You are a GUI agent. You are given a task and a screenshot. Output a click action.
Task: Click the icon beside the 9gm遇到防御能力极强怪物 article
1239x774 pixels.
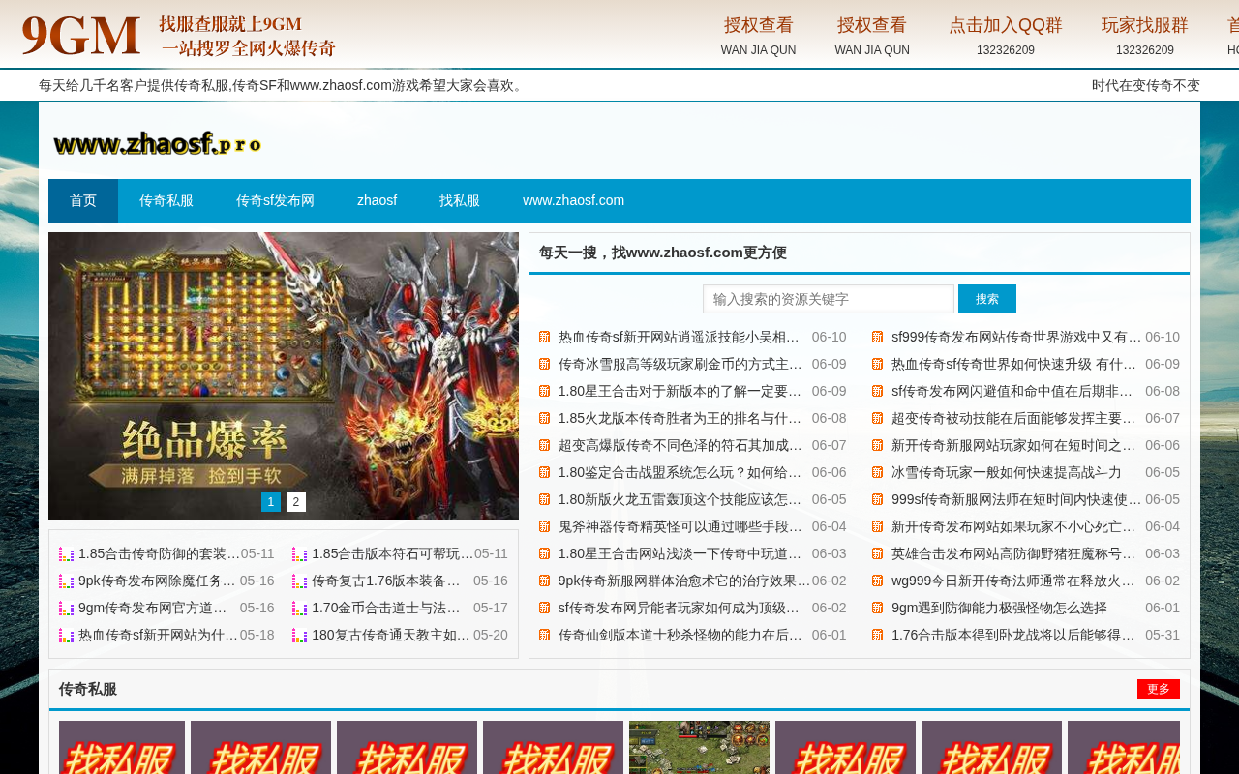pos(877,608)
